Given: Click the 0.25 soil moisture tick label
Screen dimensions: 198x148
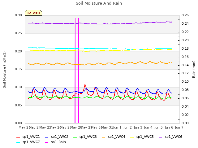Looking at the screenshot, I should click(19, 33).
